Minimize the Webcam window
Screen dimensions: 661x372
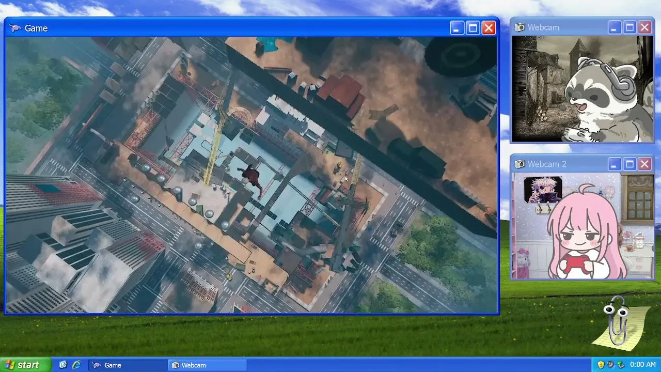614,27
